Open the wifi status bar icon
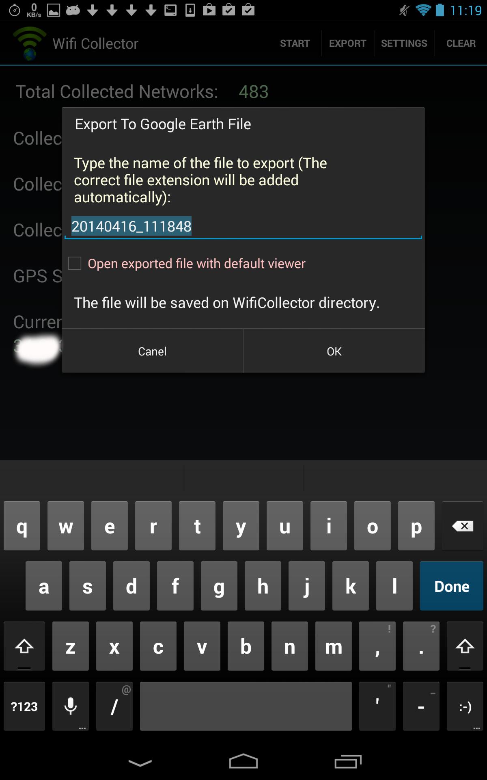Viewport: 487px width, 780px height. click(423, 10)
